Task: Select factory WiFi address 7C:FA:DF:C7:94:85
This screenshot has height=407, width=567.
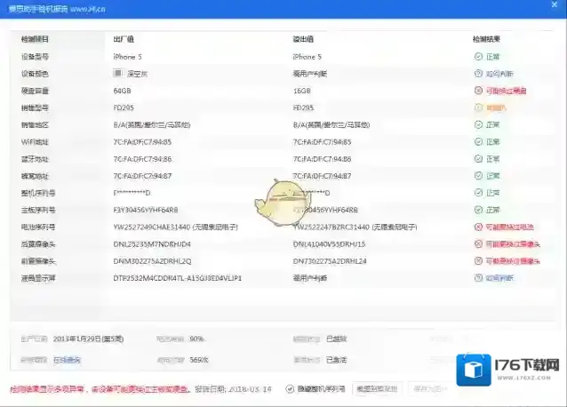Action: [142, 142]
